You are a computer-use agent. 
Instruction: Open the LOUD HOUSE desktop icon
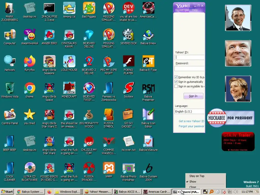point(69,63)
